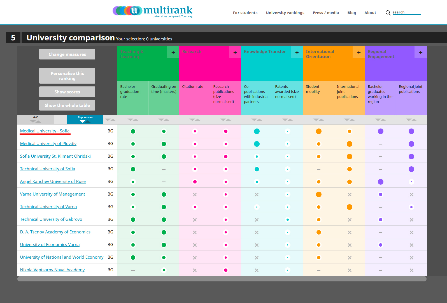Screen dimensions: 447x303
Task: Open D. A. Tsenov Academy of Economics
Action: click(x=55, y=232)
